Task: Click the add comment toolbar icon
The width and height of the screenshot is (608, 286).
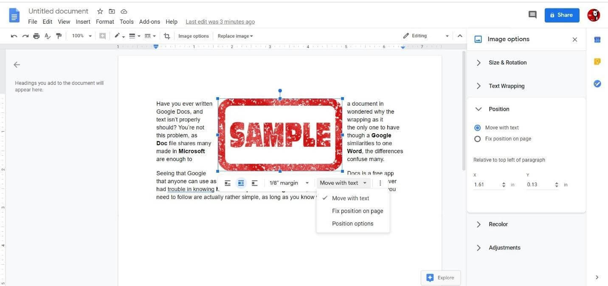Action: coord(102,36)
